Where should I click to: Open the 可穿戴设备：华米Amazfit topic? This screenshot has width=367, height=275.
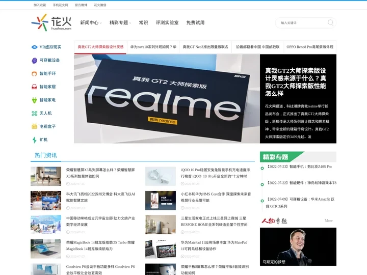[300, 203]
